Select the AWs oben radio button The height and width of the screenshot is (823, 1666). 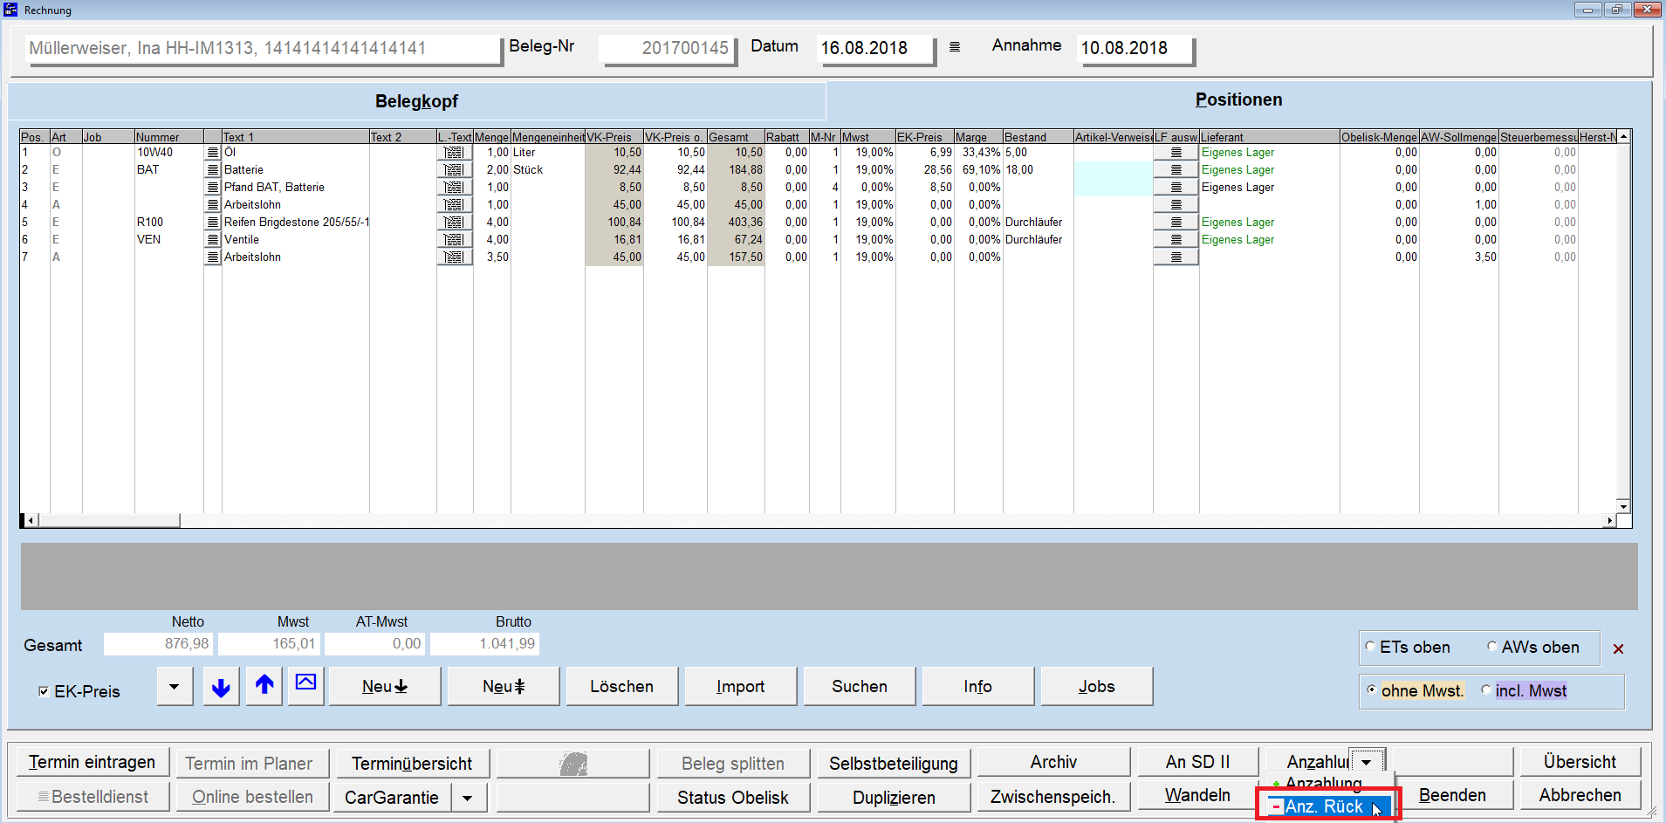tap(1492, 647)
